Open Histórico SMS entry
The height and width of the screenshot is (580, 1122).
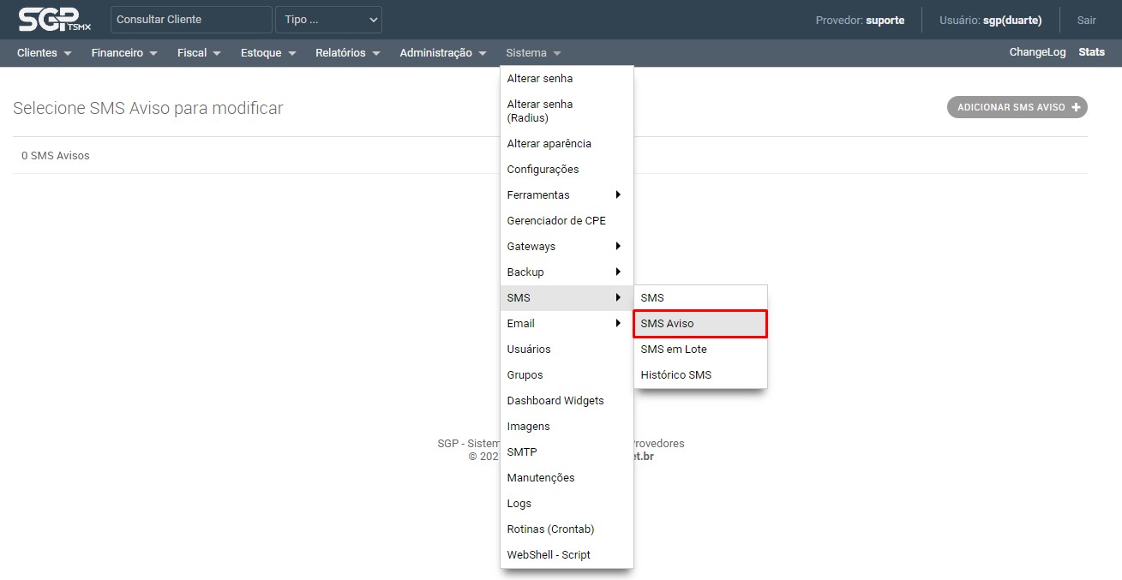coord(675,375)
